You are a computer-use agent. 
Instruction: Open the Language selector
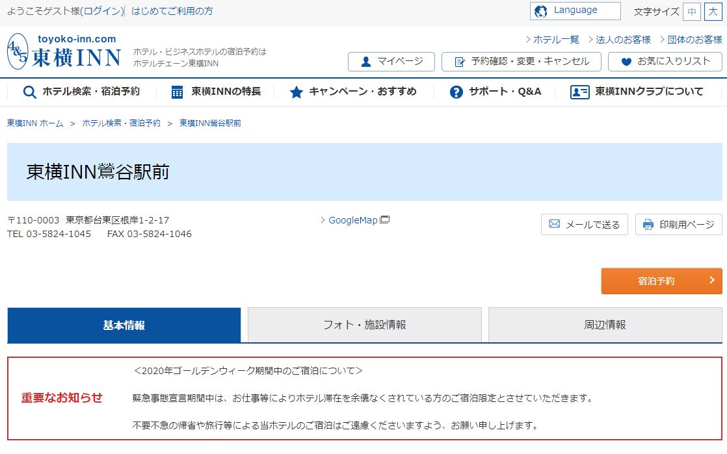click(575, 11)
